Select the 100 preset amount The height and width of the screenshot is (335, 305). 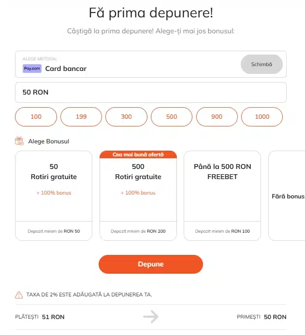coord(36,117)
